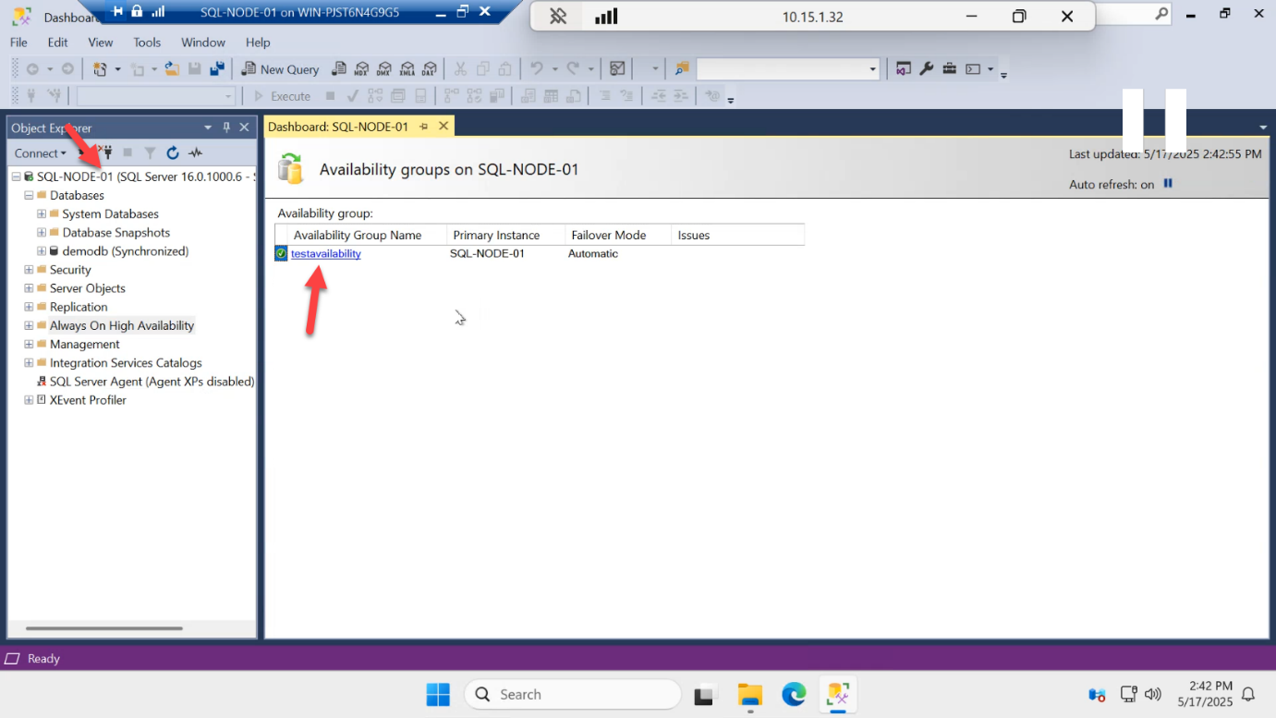Expand the Replication folder

[x=29, y=307]
